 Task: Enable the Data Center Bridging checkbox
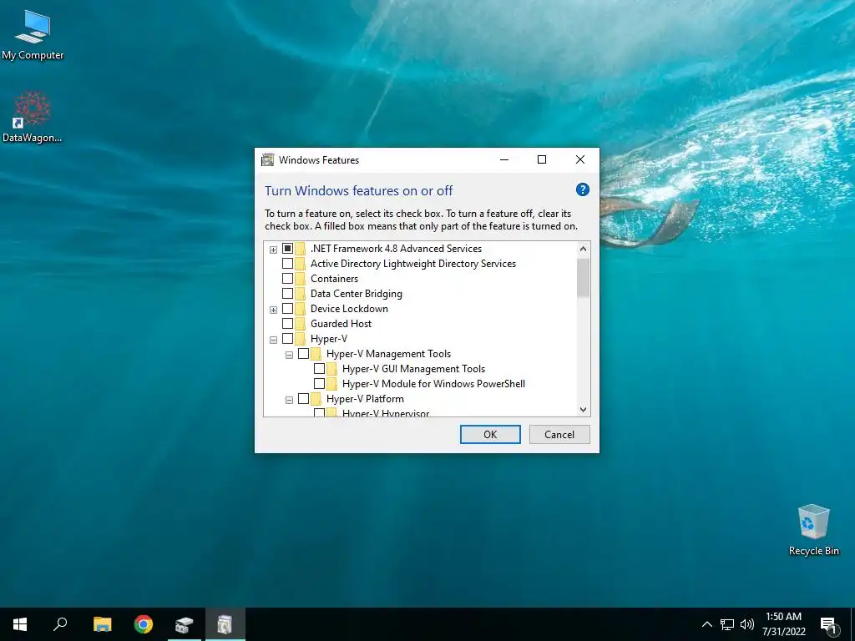287,294
